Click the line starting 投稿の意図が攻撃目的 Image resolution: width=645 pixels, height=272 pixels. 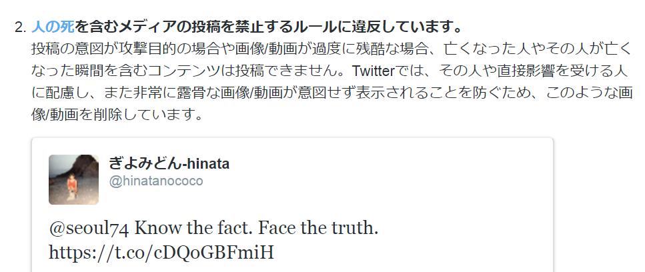pos(200,49)
